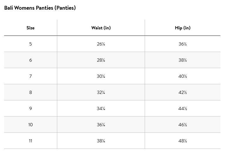Click the size 10 row label

coord(31,125)
